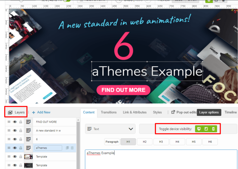
Task: Open the Transitions tab
Action: pos(109,112)
